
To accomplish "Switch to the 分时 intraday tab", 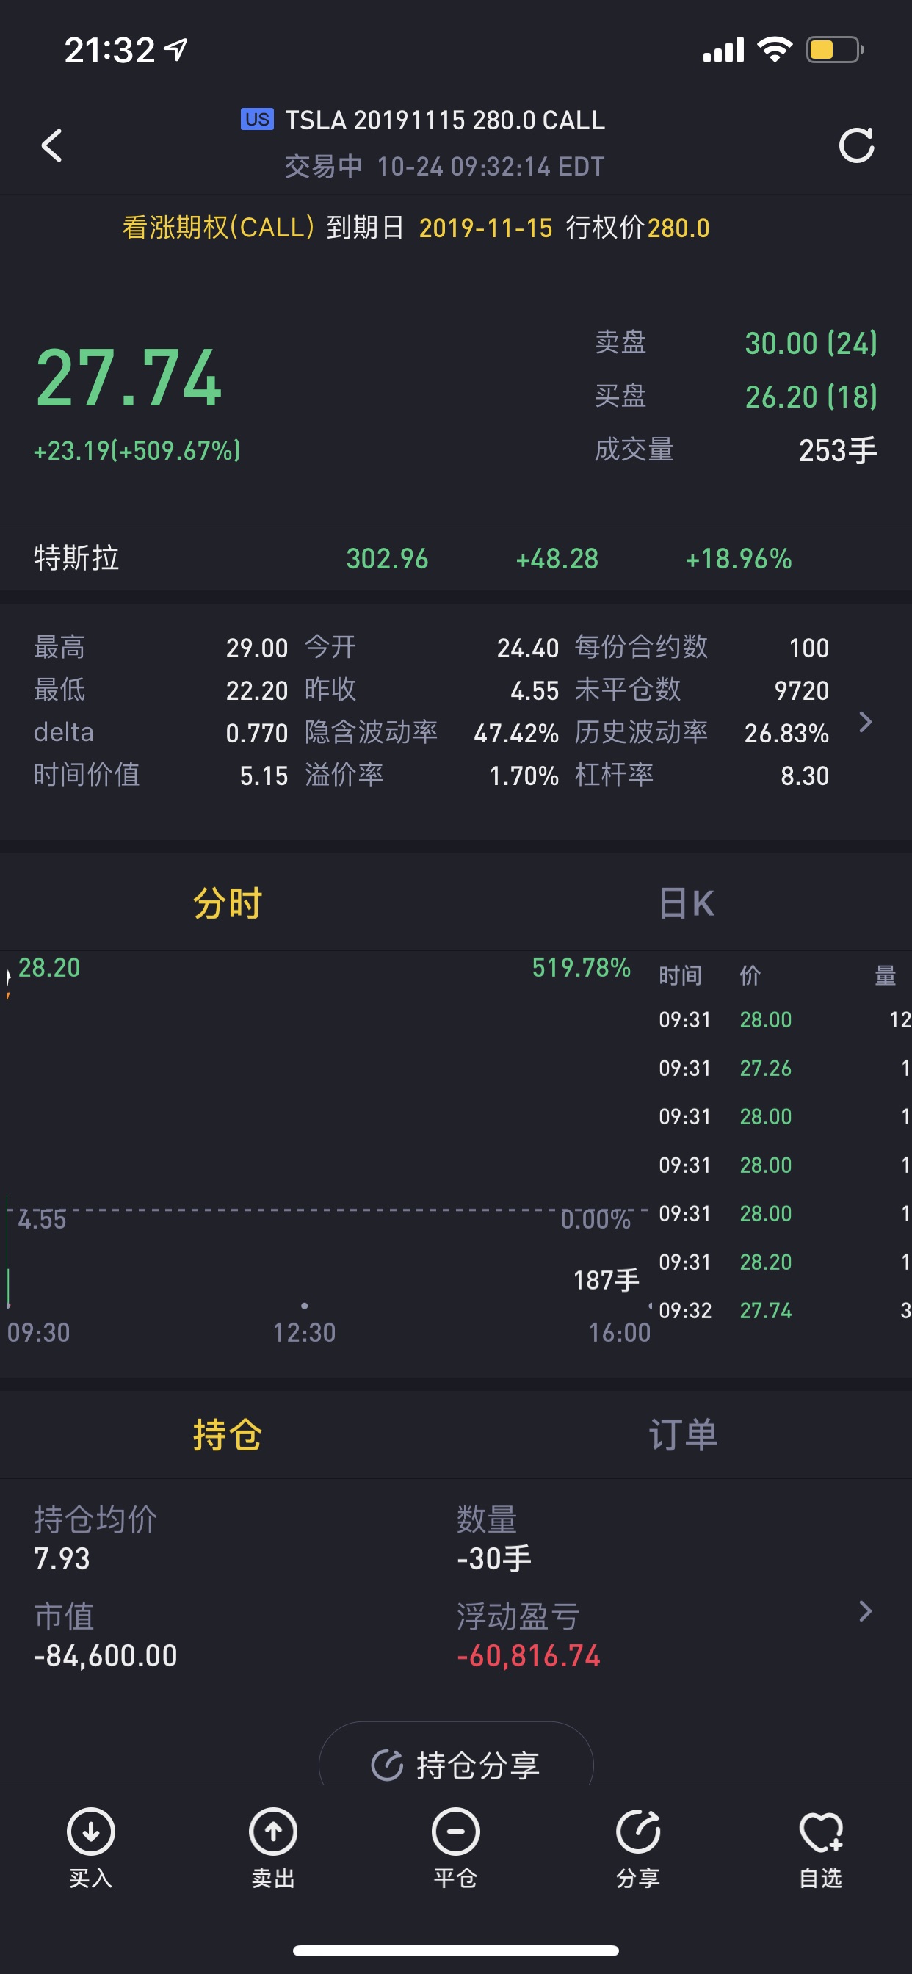I will [x=228, y=903].
